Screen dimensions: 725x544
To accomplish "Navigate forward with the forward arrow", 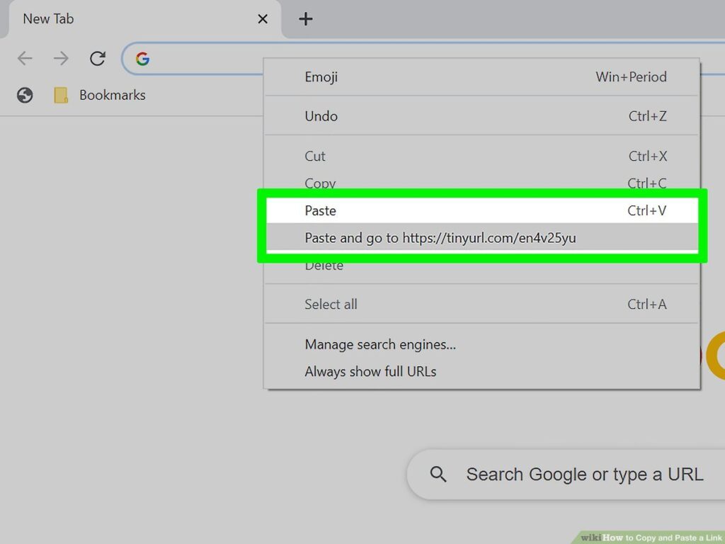I will point(62,59).
